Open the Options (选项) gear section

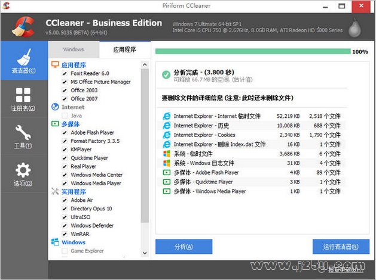[24, 174]
